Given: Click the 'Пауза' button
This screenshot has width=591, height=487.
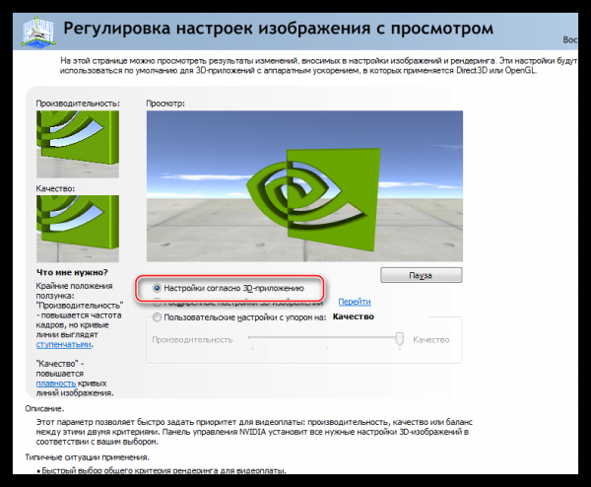Looking at the screenshot, I should coord(421,275).
